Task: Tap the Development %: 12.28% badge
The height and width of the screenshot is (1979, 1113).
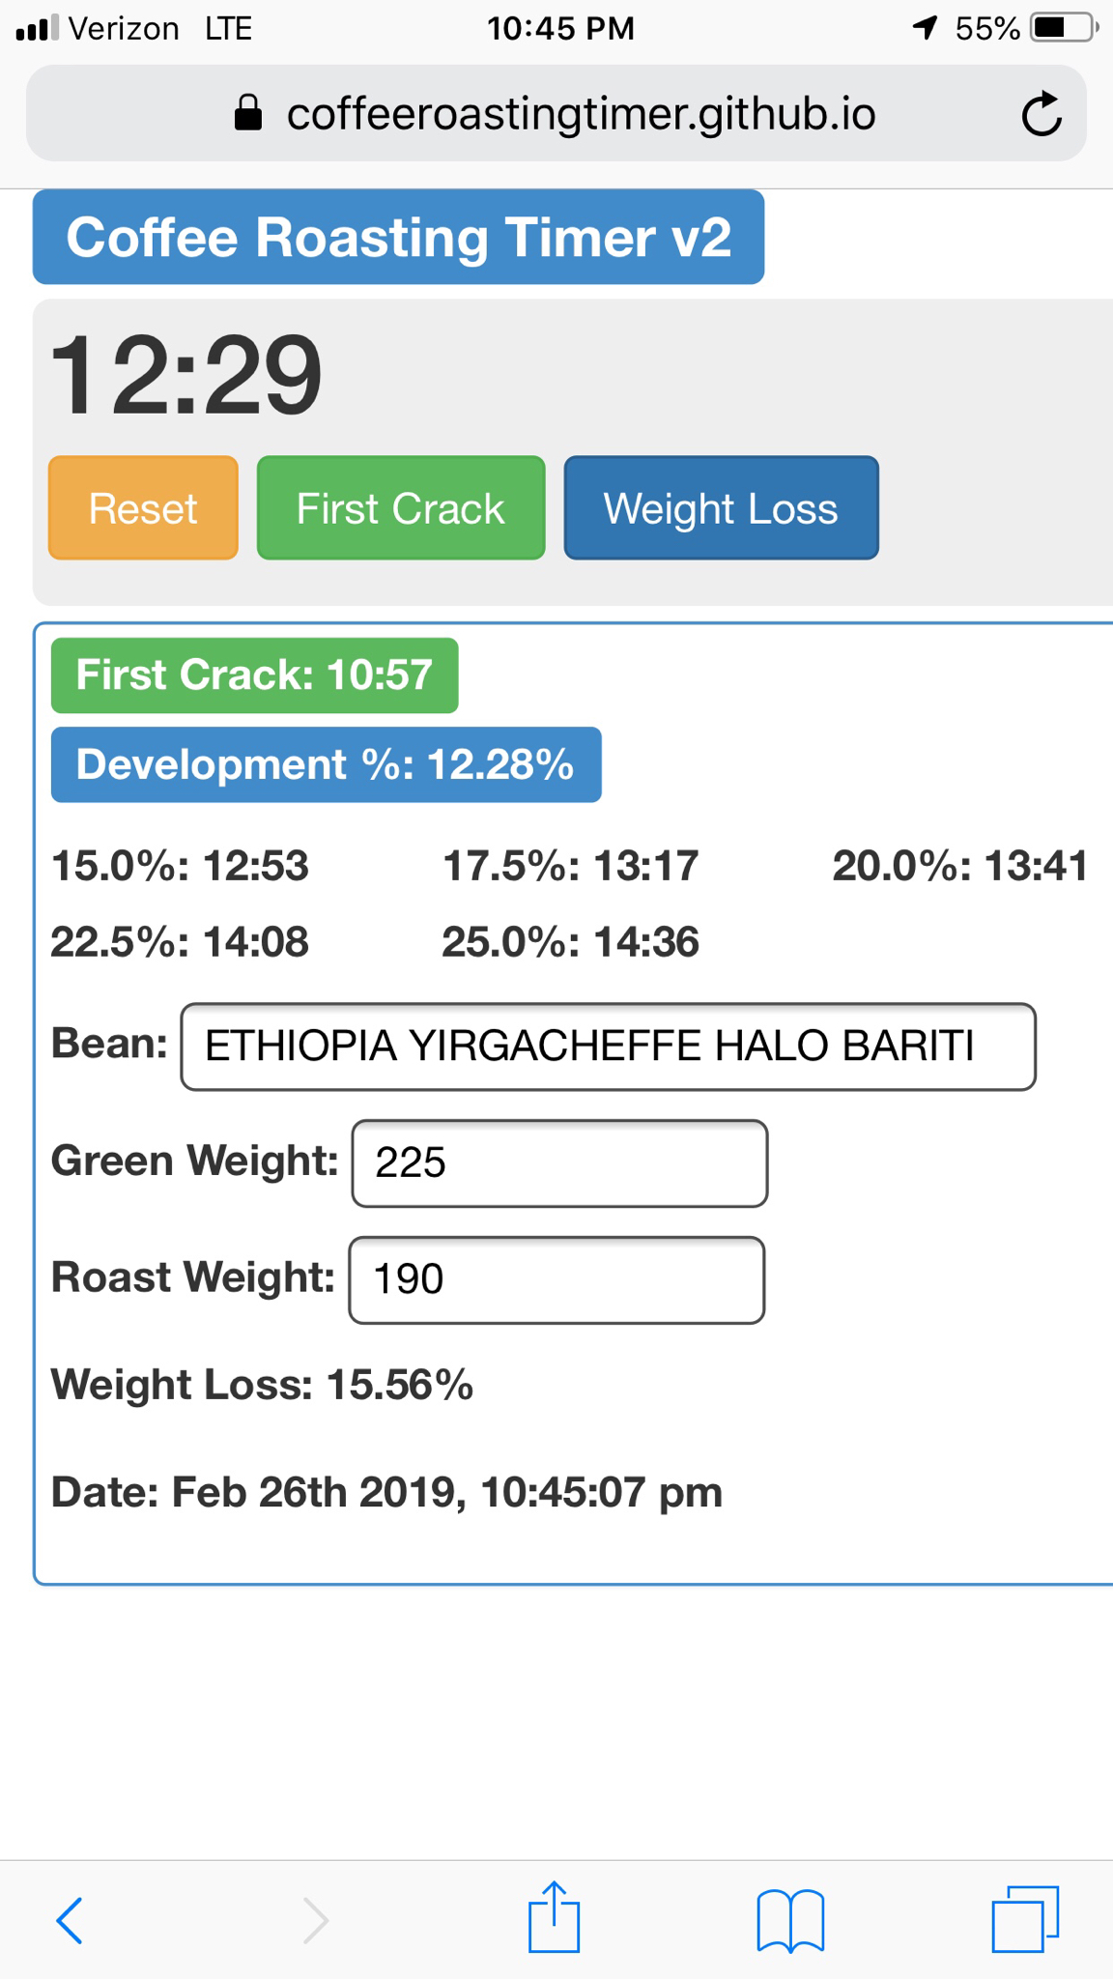Action: [326, 764]
